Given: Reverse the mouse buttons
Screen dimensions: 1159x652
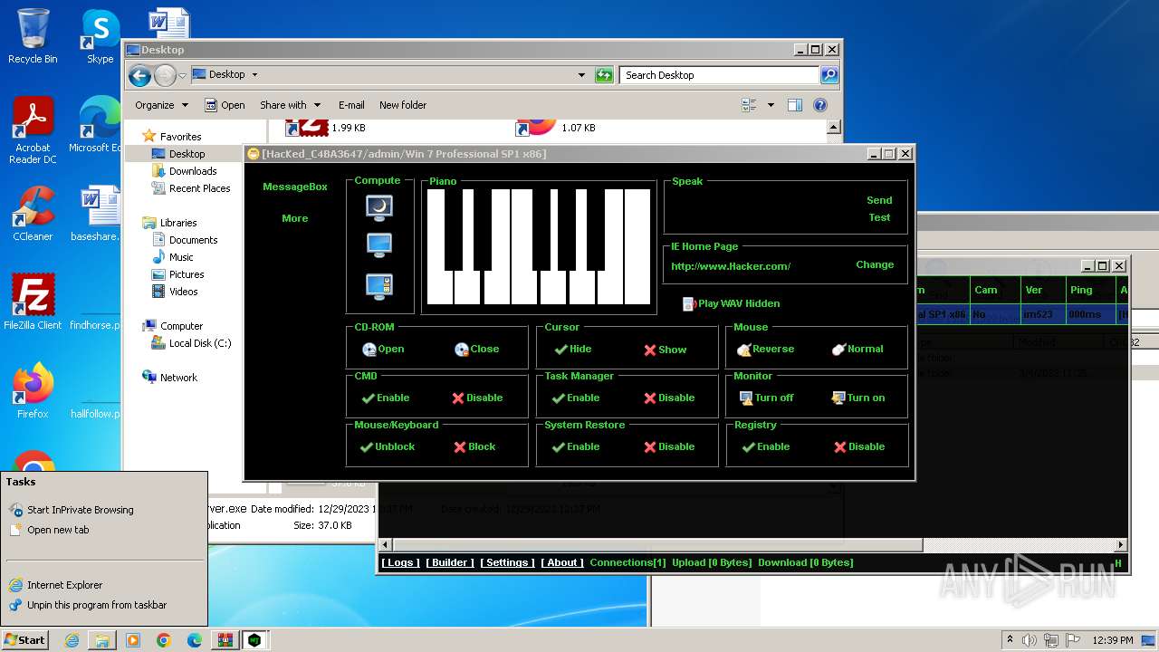Looking at the screenshot, I should point(765,349).
